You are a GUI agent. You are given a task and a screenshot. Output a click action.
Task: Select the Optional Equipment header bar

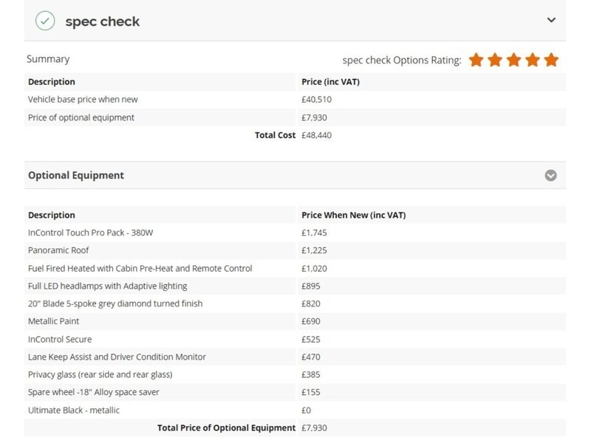295,175
